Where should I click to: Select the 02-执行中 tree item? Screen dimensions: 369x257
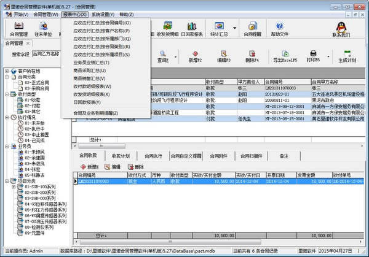point(36,129)
